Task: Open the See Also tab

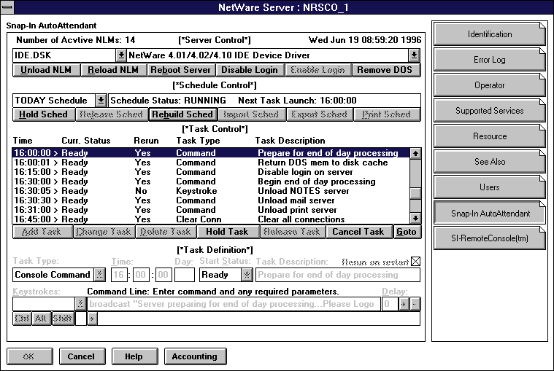Action: coord(489,162)
